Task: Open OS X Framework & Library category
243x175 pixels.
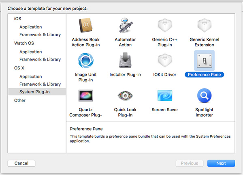Action: coord(40,84)
